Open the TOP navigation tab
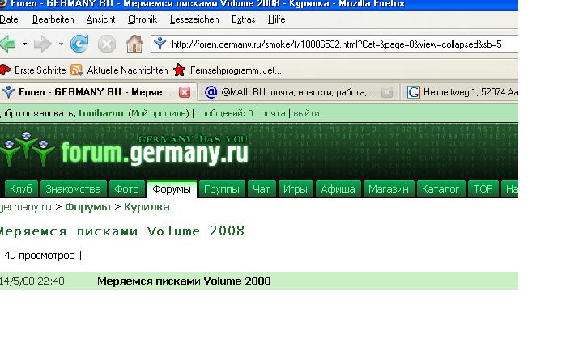 click(483, 189)
